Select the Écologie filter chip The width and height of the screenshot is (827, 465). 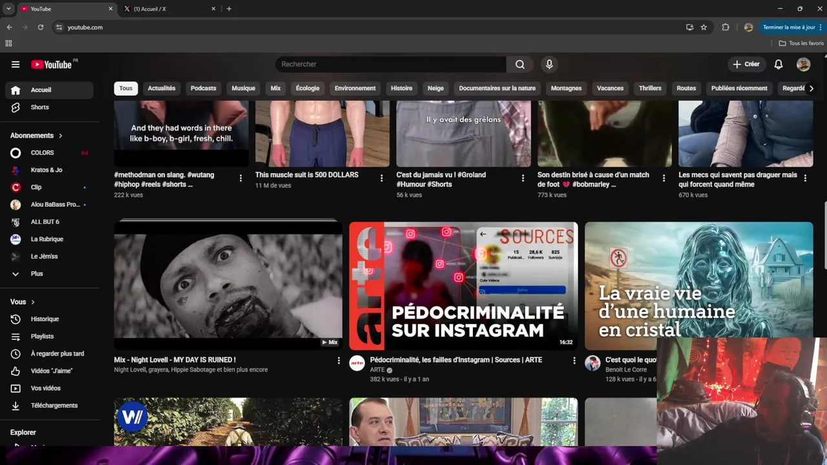308,88
